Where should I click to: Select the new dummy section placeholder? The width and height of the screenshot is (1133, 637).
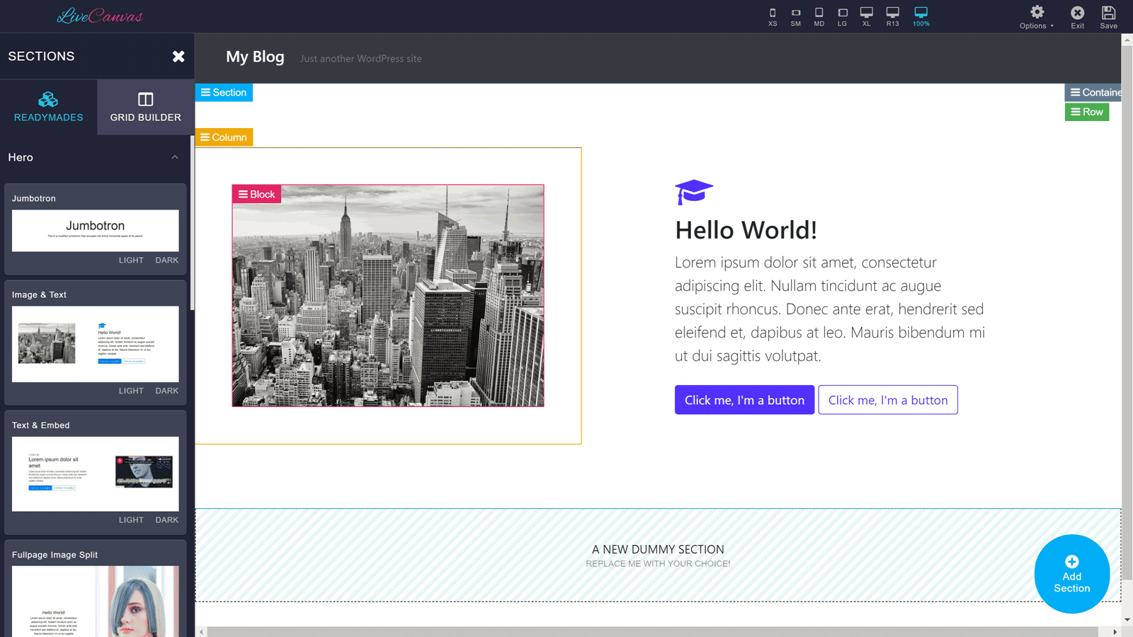pyautogui.click(x=658, y=556)
